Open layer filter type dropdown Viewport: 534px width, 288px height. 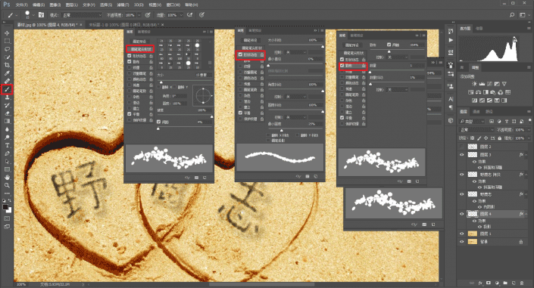[472, 121]
